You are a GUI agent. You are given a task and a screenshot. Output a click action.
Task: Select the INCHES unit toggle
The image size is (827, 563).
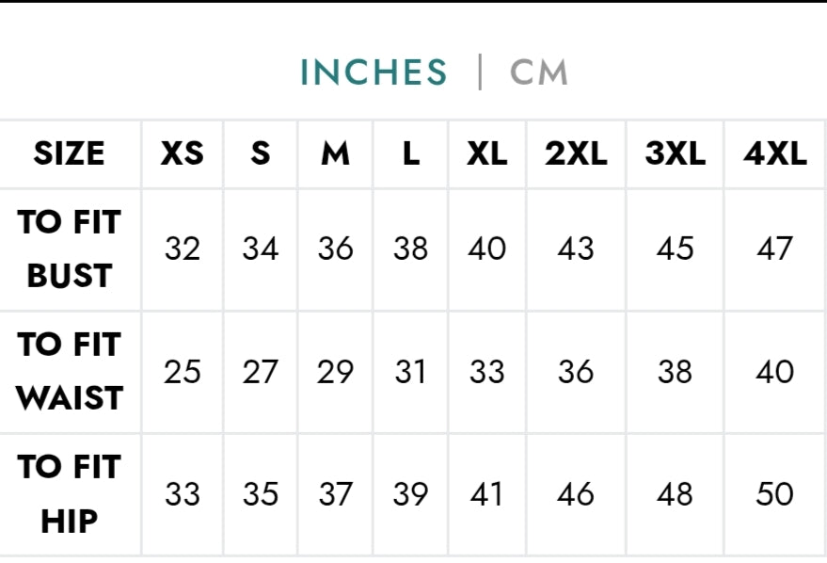374,72
